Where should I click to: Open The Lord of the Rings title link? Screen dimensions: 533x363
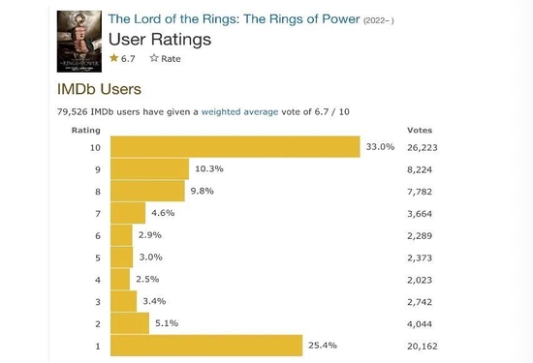tap(234, 19)
